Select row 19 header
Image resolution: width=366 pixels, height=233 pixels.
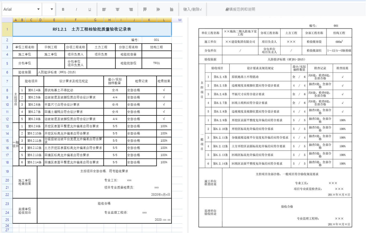[x=7, y=171]
